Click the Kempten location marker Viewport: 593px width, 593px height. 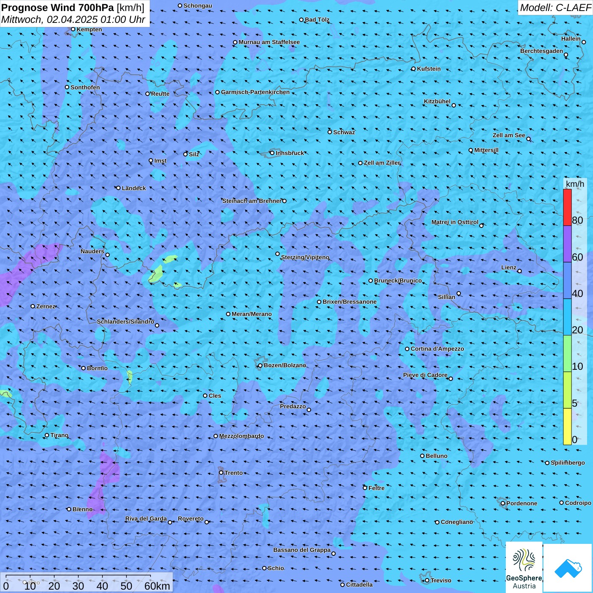pos(73,29)
